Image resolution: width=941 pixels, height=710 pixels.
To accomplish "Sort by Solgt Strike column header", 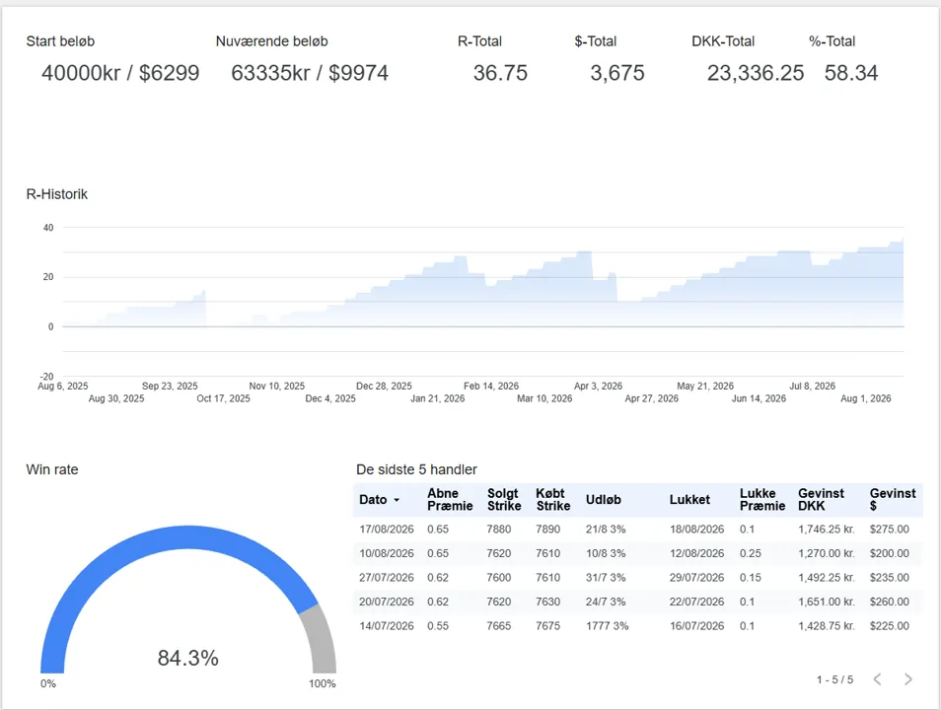I will point(504,499).
